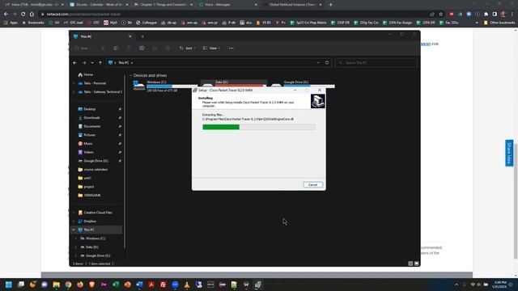Switch to the Voice - Messages browser tab
Viewport: 518px width, 291px height.
click(x=228, y=5)
